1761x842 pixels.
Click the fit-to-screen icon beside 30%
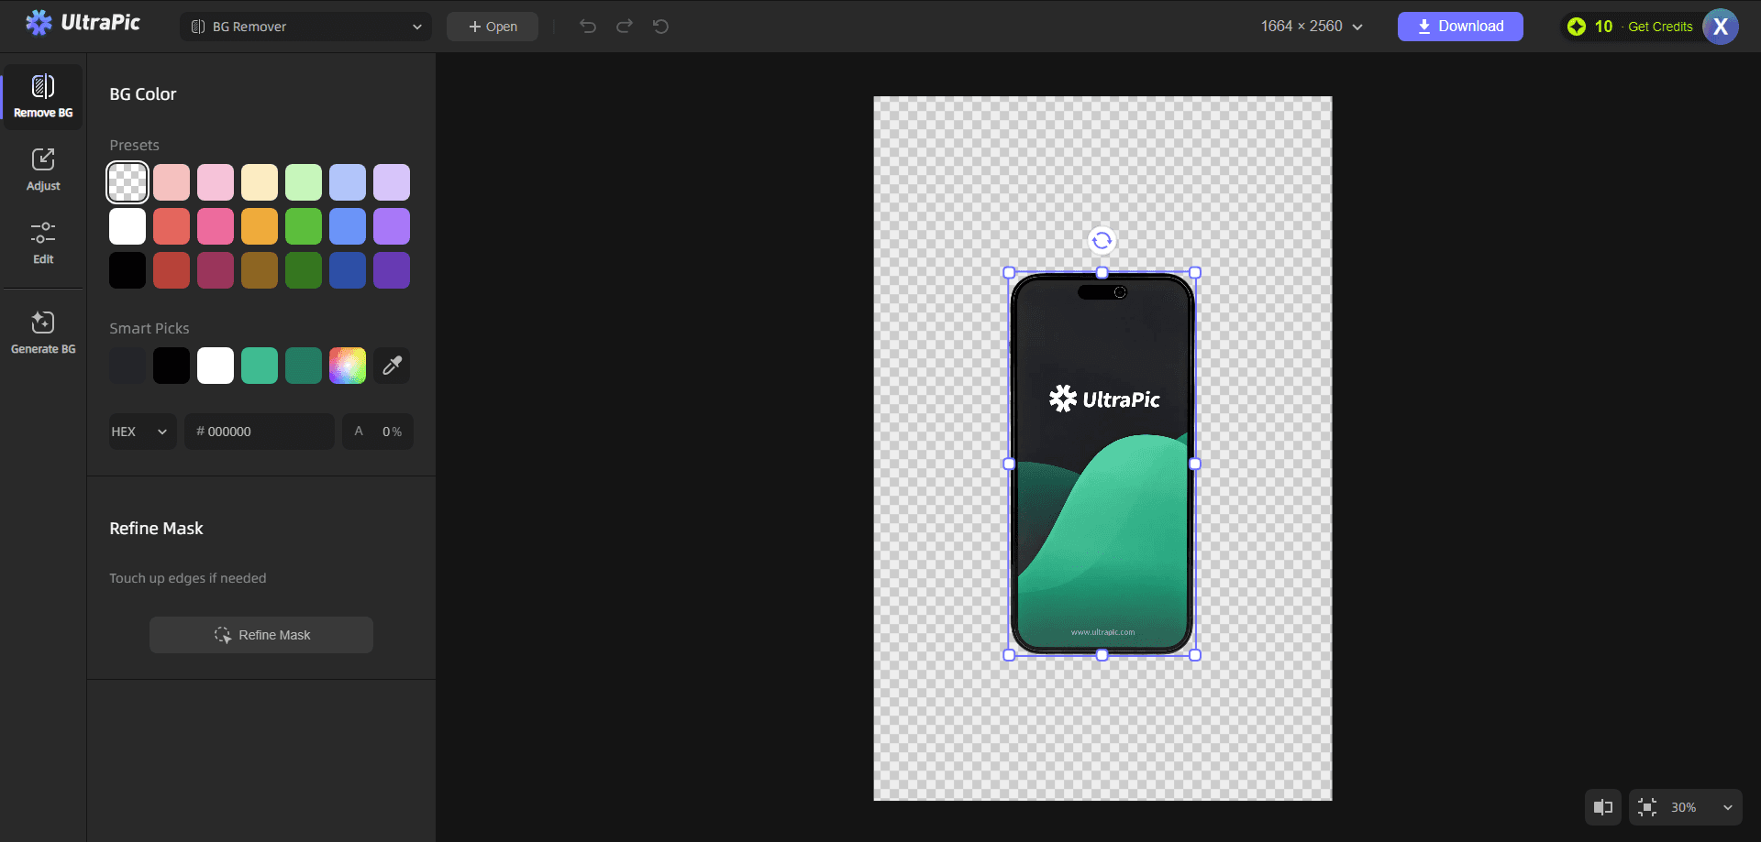1647,807
